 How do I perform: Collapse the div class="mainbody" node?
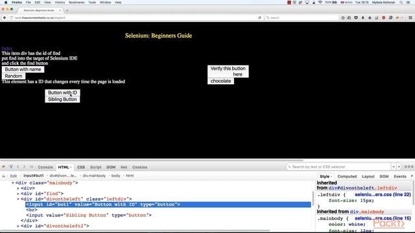[13, 183]
